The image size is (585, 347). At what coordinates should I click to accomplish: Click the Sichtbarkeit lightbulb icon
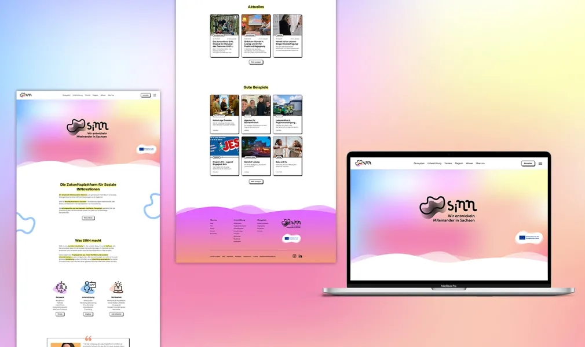click(116, 287)
